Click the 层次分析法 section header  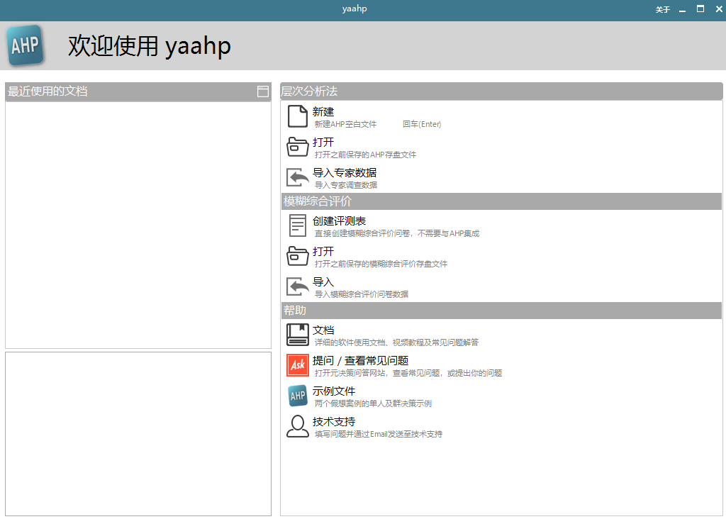click(x=501, y=91)
